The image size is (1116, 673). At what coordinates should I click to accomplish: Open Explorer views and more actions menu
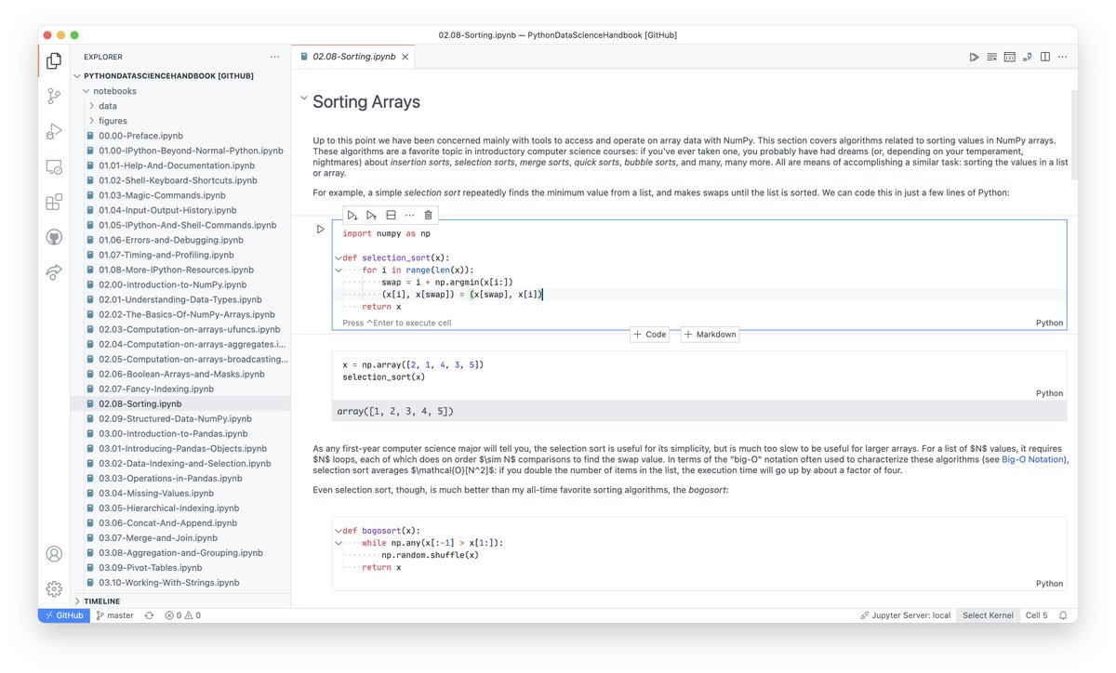(x=274, y=57)
